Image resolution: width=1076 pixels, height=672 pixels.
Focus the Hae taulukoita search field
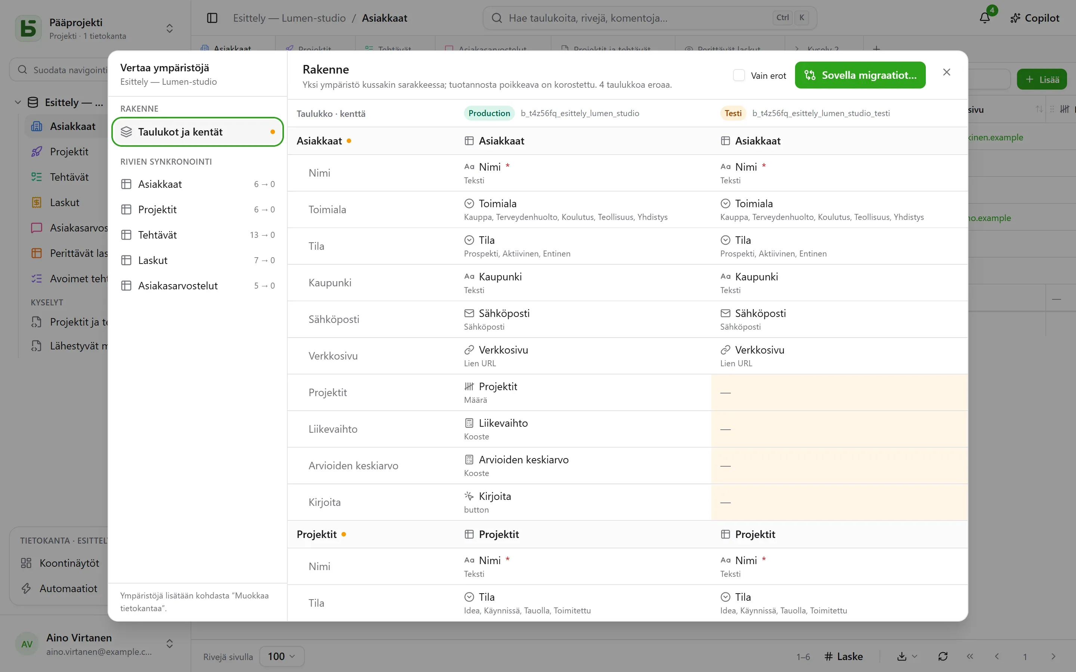pos(650,18)
